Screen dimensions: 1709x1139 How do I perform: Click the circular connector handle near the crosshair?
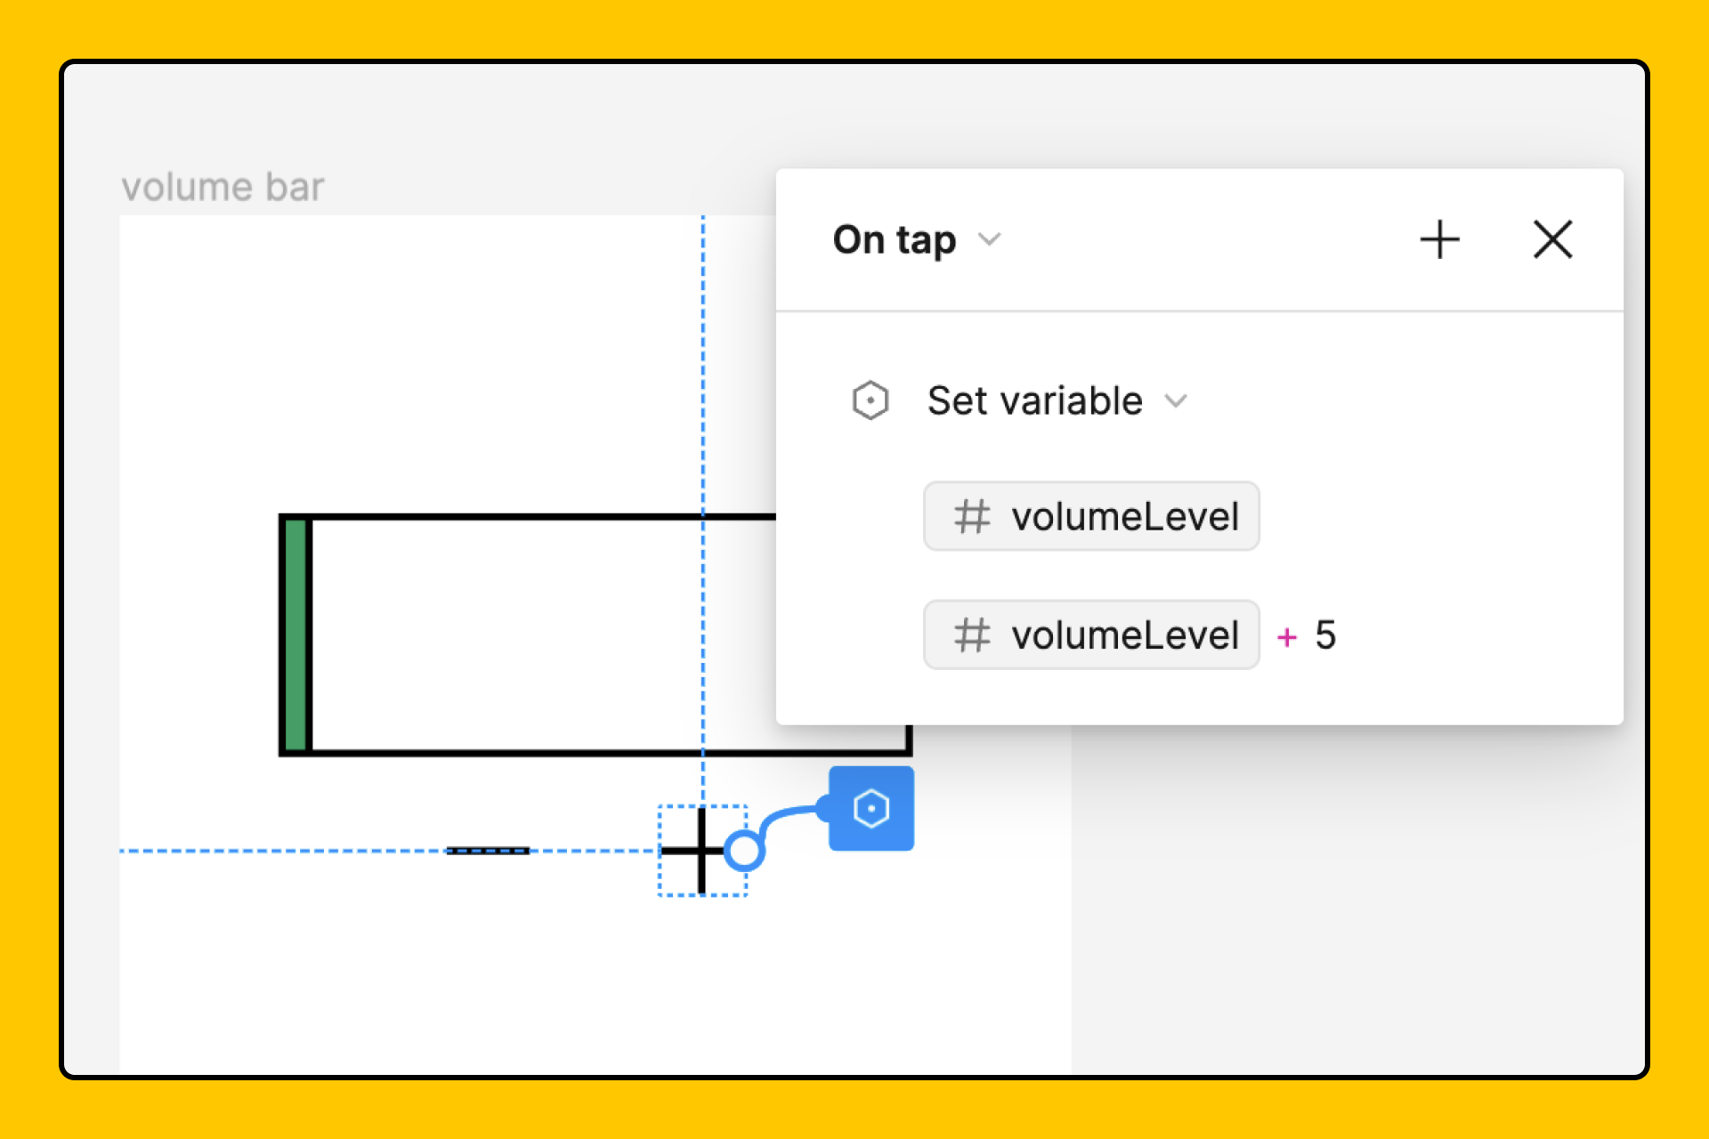click(744, 852)
